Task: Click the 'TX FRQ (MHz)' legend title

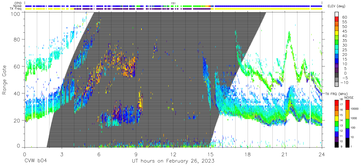Action: click(x=336, y=94)
